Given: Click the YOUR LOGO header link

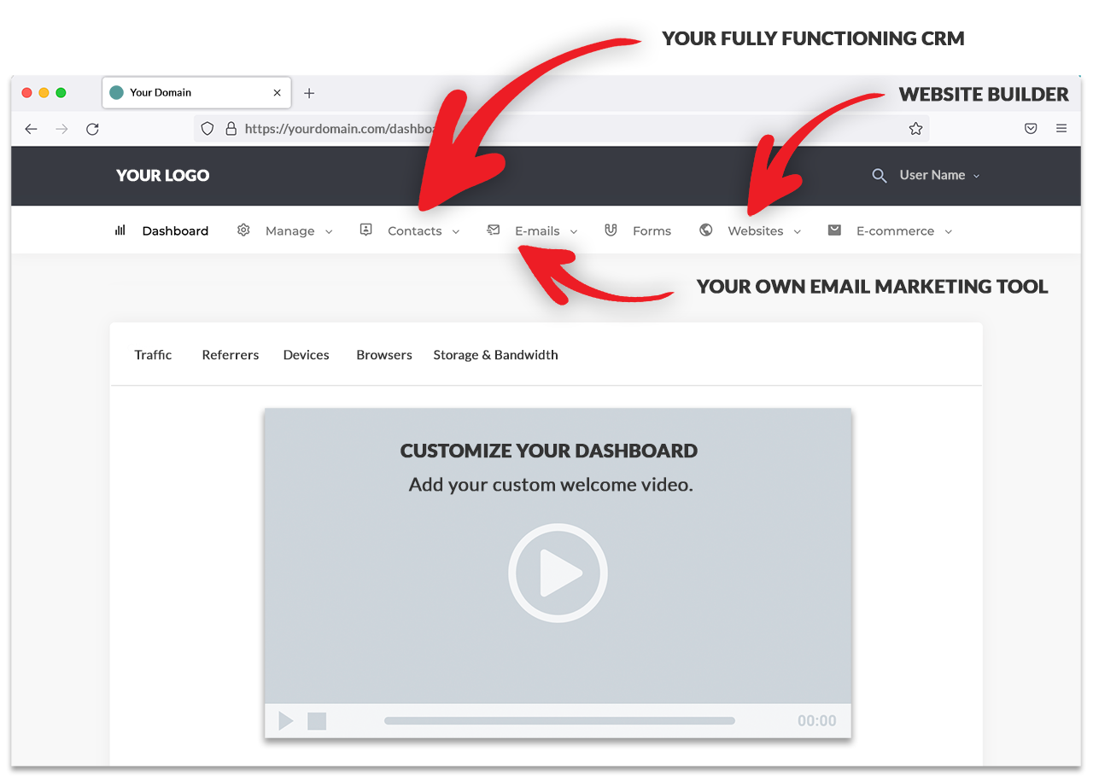Looking at the screenshot, I should pos(162,176).
